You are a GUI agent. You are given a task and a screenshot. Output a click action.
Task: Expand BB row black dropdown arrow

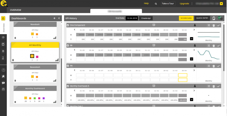pyautogui.click(x=191, y=59)
